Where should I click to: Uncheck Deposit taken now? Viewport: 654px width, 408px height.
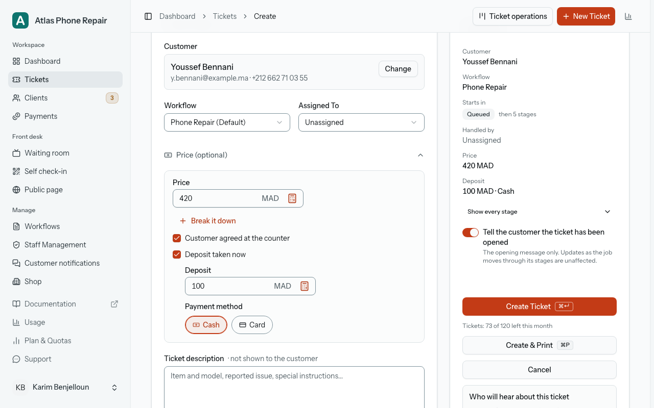(x=177, y=254)
